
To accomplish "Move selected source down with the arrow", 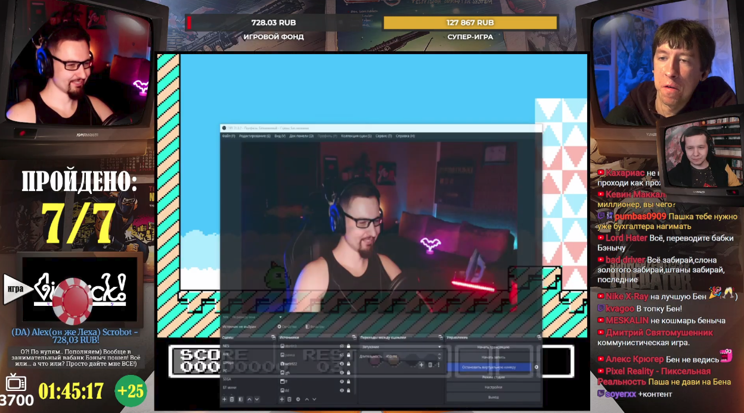I will (315, 399).
